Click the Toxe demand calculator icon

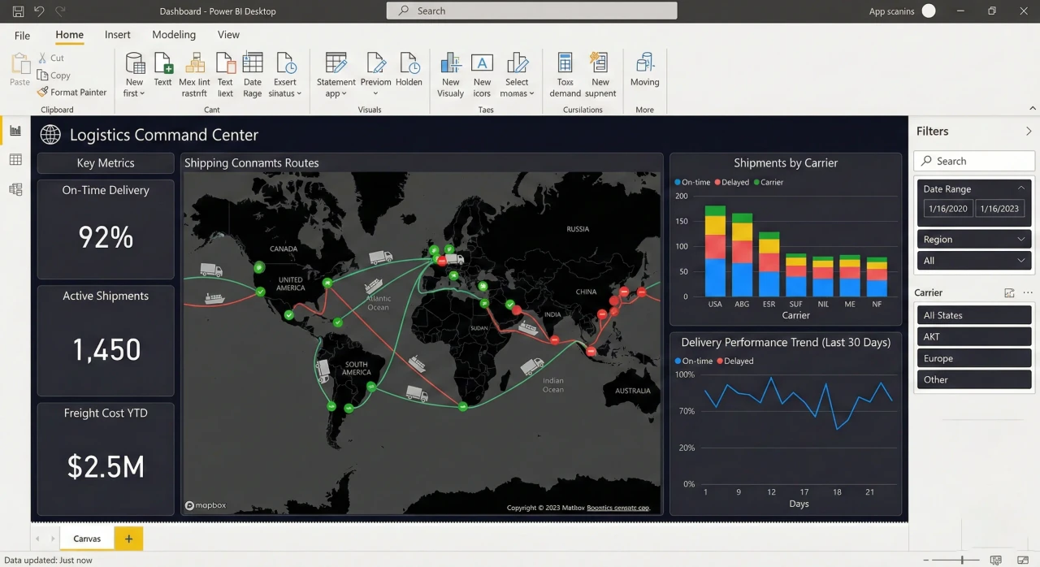pos(565,63)
